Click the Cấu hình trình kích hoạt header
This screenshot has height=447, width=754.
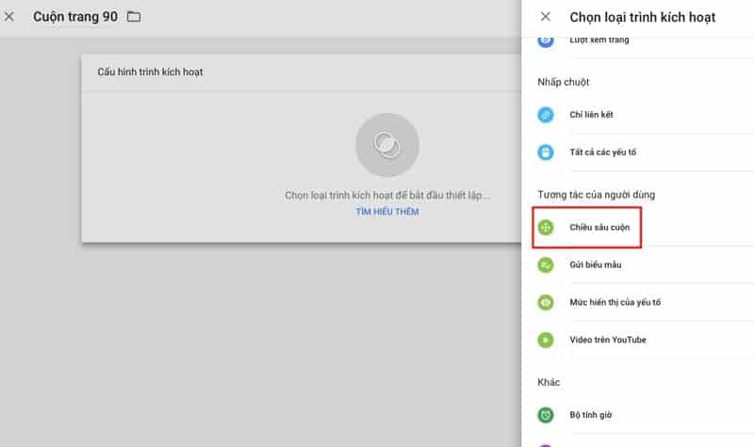[x=150, y=72]
